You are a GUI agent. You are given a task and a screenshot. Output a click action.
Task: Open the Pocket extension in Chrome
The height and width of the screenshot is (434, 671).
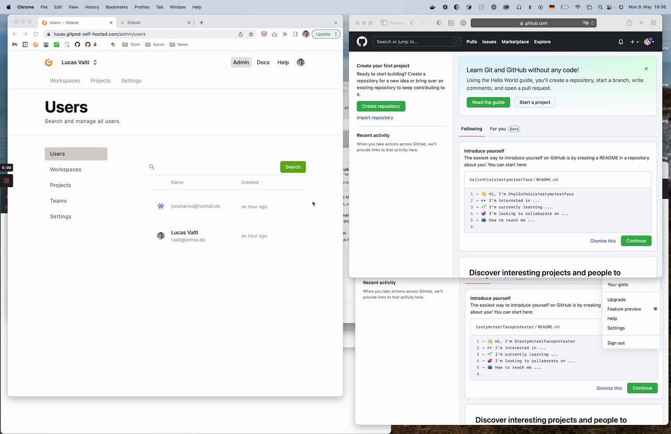click(x=264, y=34)
